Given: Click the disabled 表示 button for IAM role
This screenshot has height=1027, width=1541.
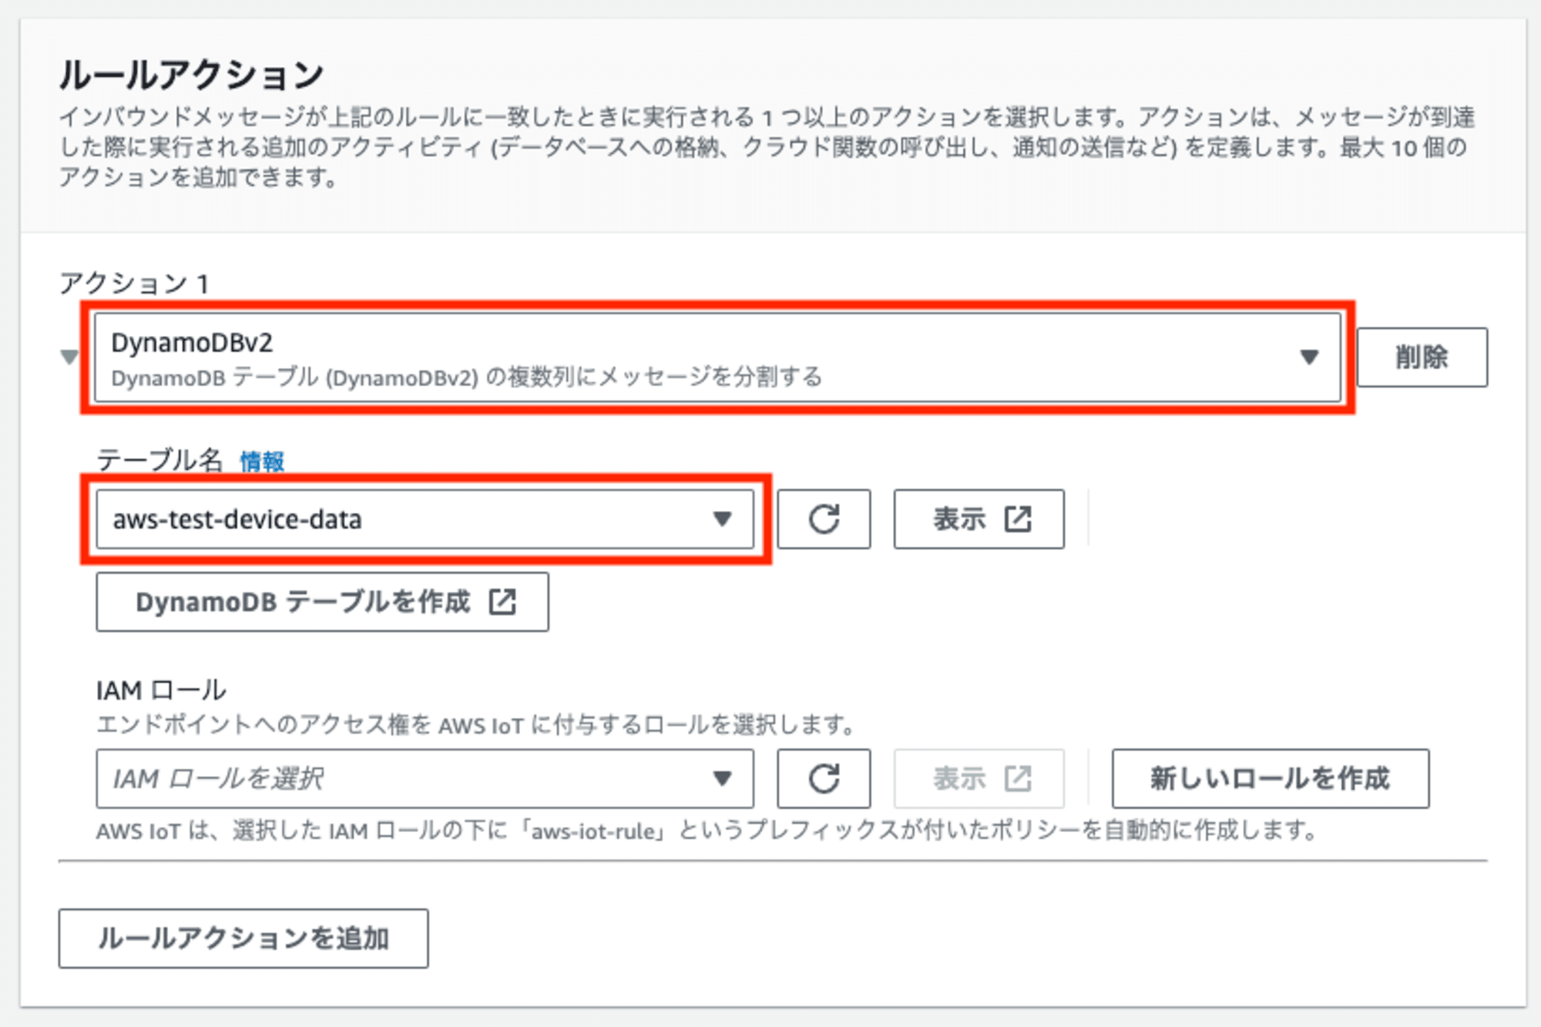Looking at the screenshot, I should (x=979, y=779).
